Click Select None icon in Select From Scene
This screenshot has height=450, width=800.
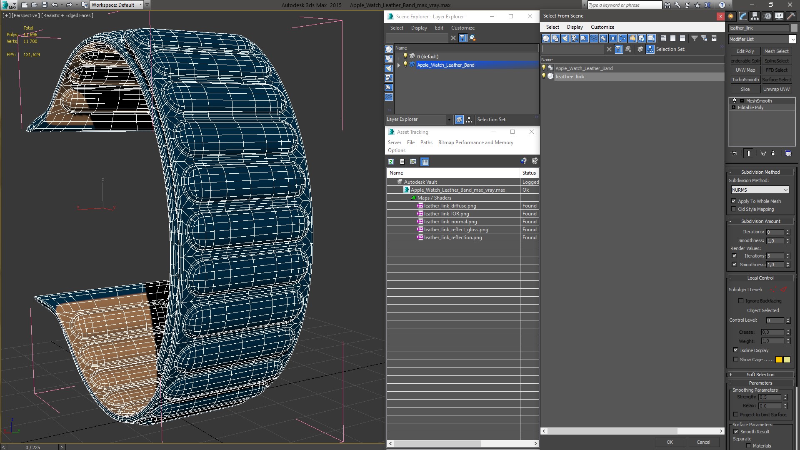(673, 38)
